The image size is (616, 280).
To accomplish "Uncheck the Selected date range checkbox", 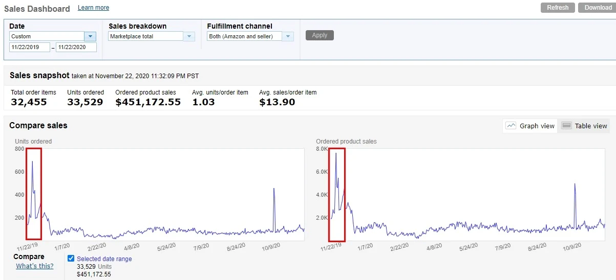I will point(71,259).
